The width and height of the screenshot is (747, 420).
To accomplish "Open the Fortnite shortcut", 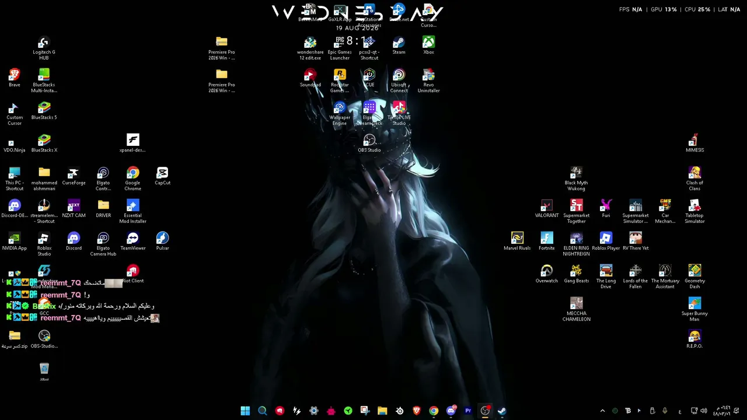I will click(546, 242).
